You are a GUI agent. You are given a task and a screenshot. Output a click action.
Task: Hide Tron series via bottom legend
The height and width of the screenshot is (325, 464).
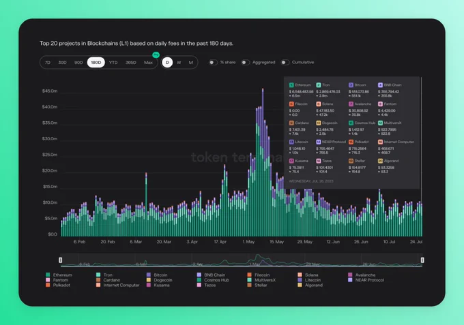click(x=105, y=275)
